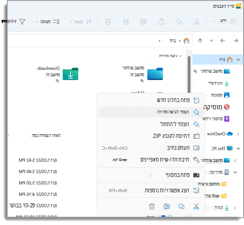The height and width of the screenshot is (225, 244).
Task: Click the בית breadcrumb in address bar
Action: [x=172, y=41]
